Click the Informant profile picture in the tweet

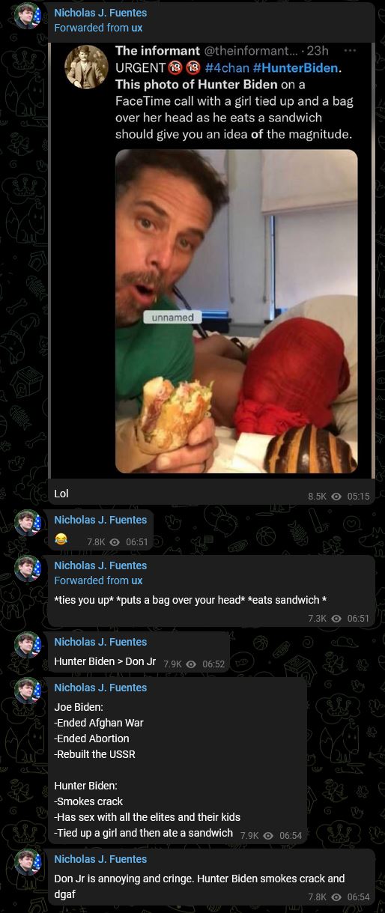pos(87,67)
